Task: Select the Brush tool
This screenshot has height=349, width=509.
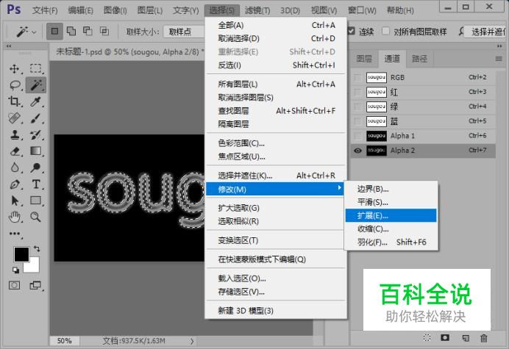Action: click(36, 118)
